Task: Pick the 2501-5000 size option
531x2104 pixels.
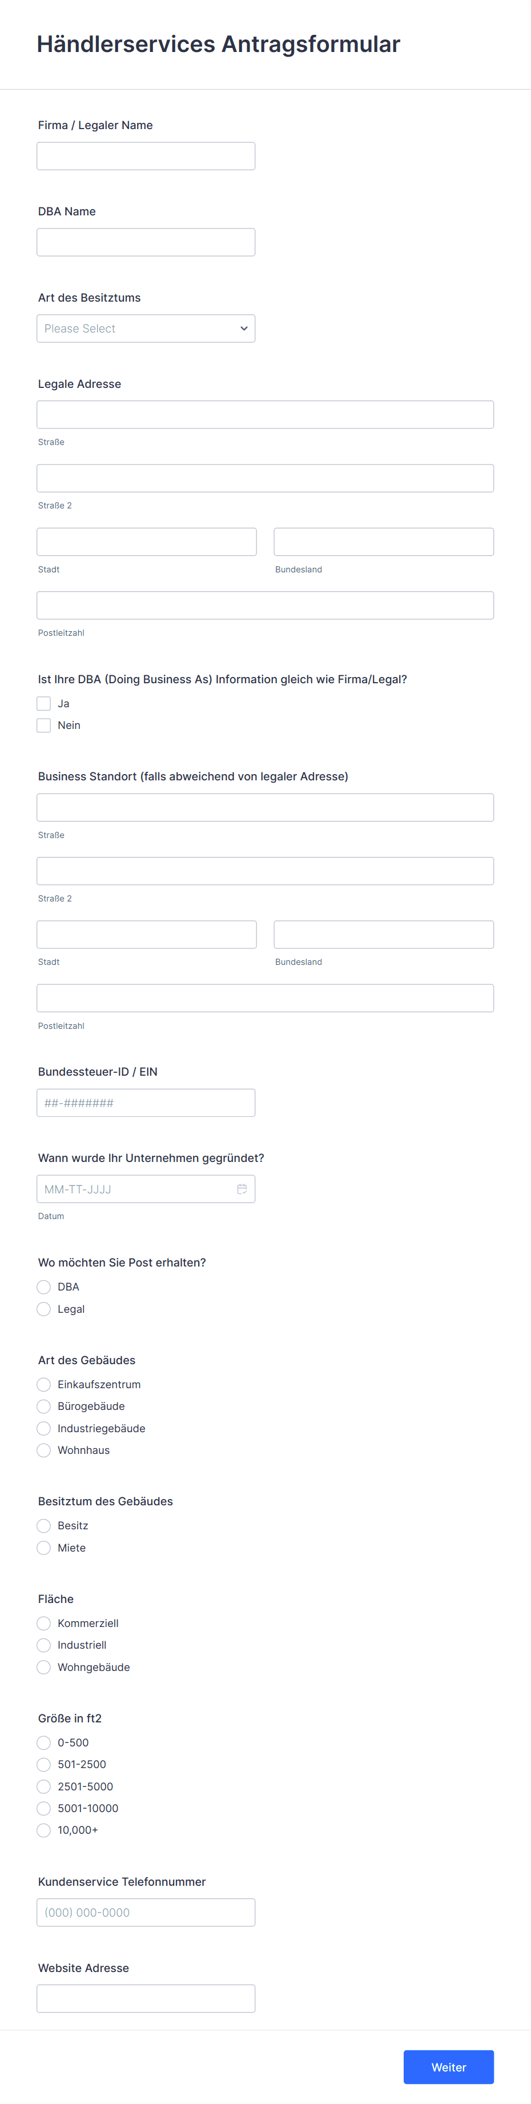Action: point(44,1786)
